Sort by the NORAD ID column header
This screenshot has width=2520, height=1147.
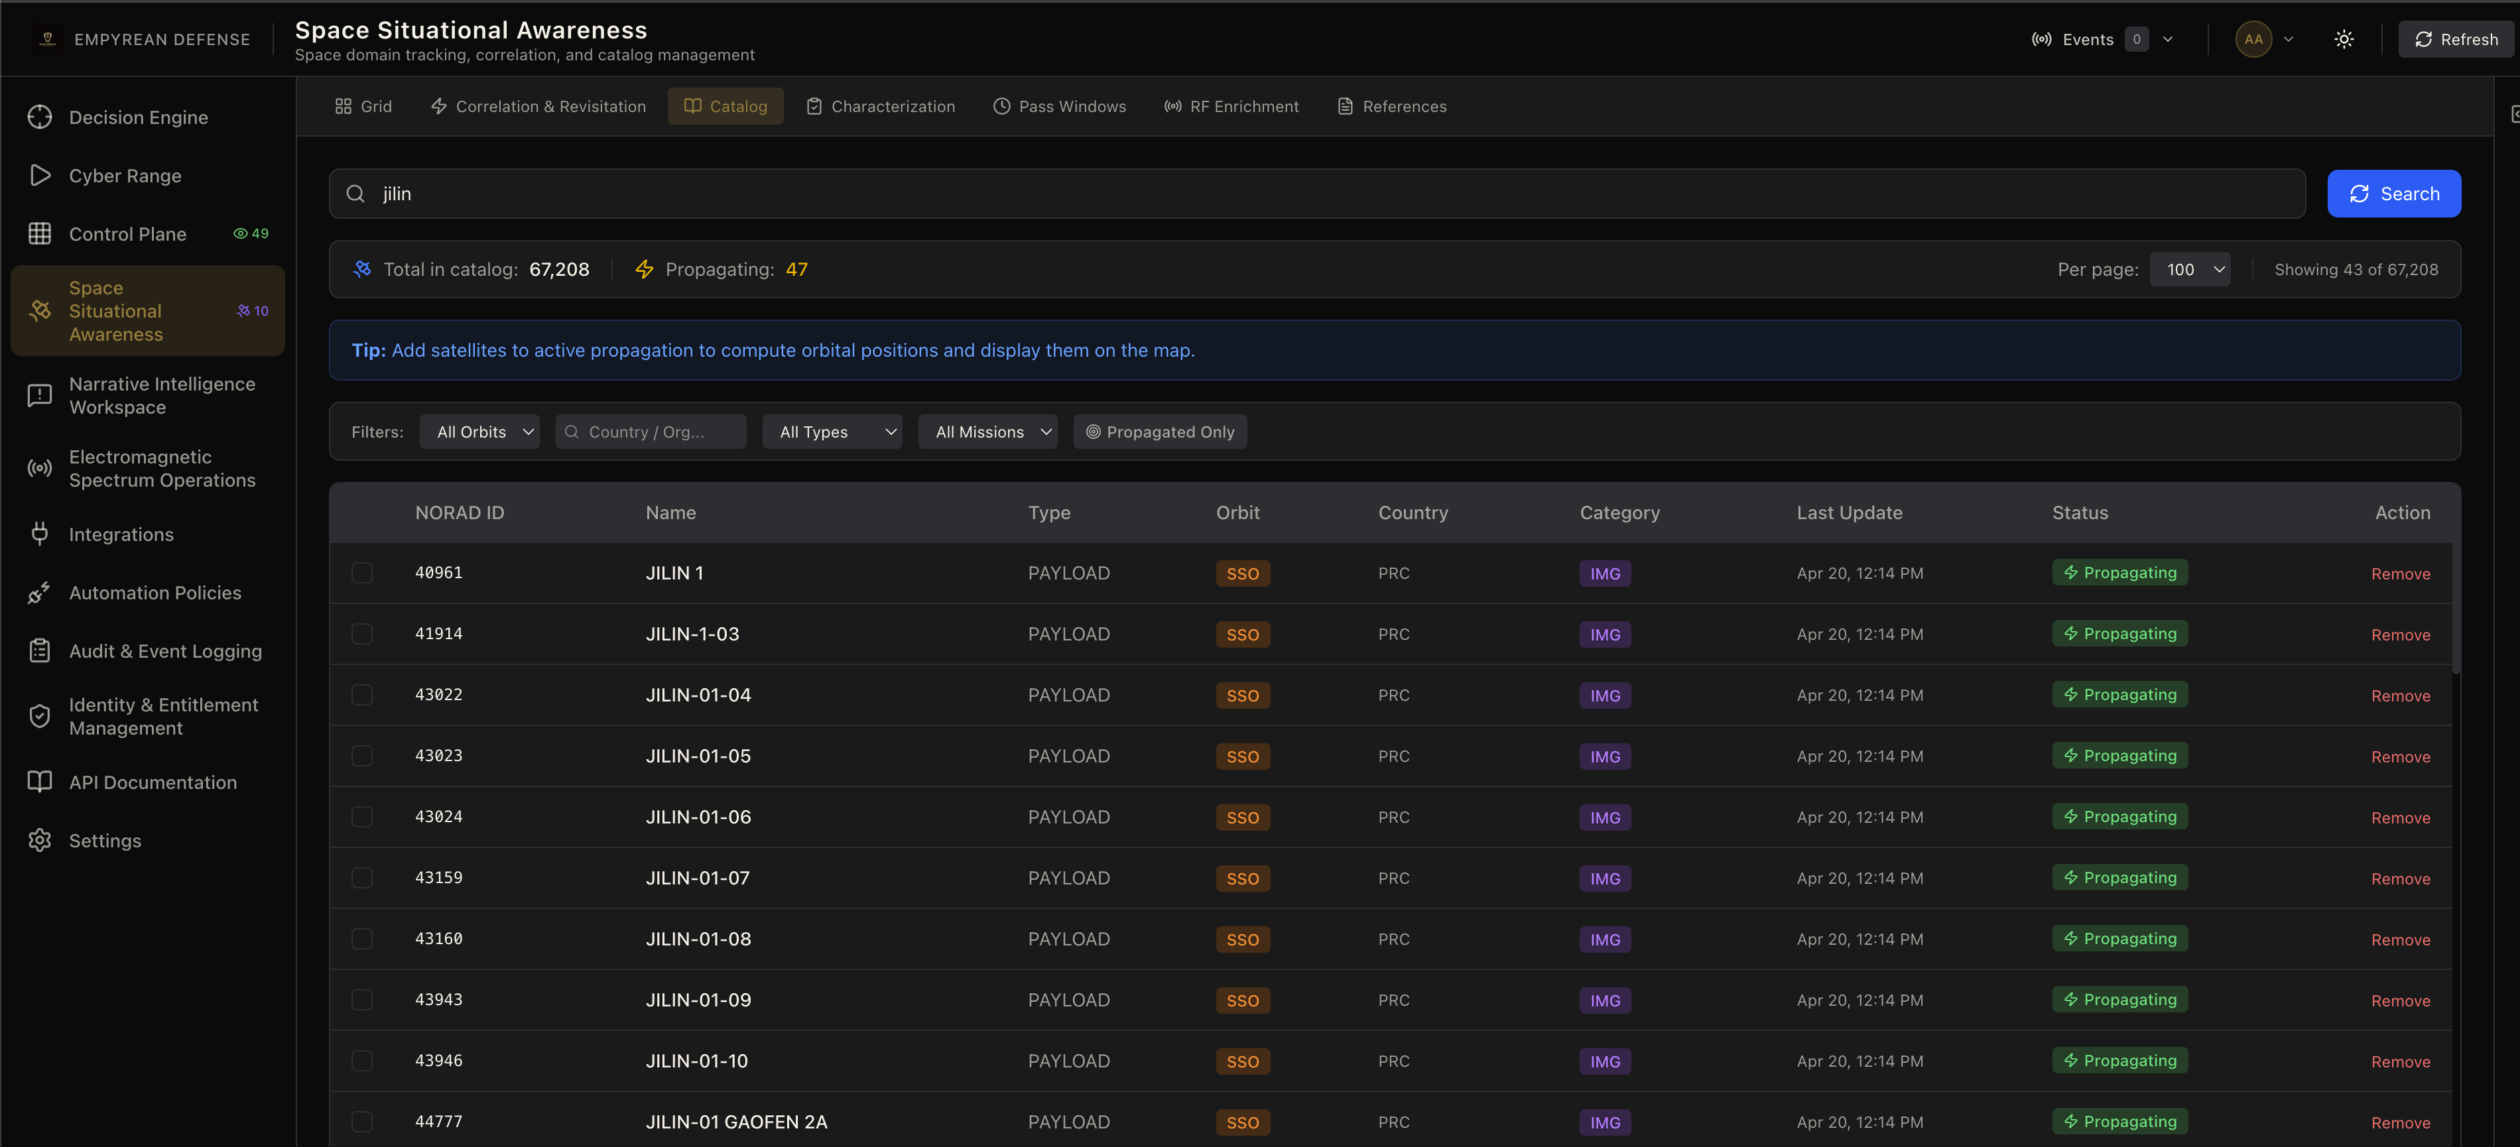pos(459,513)
